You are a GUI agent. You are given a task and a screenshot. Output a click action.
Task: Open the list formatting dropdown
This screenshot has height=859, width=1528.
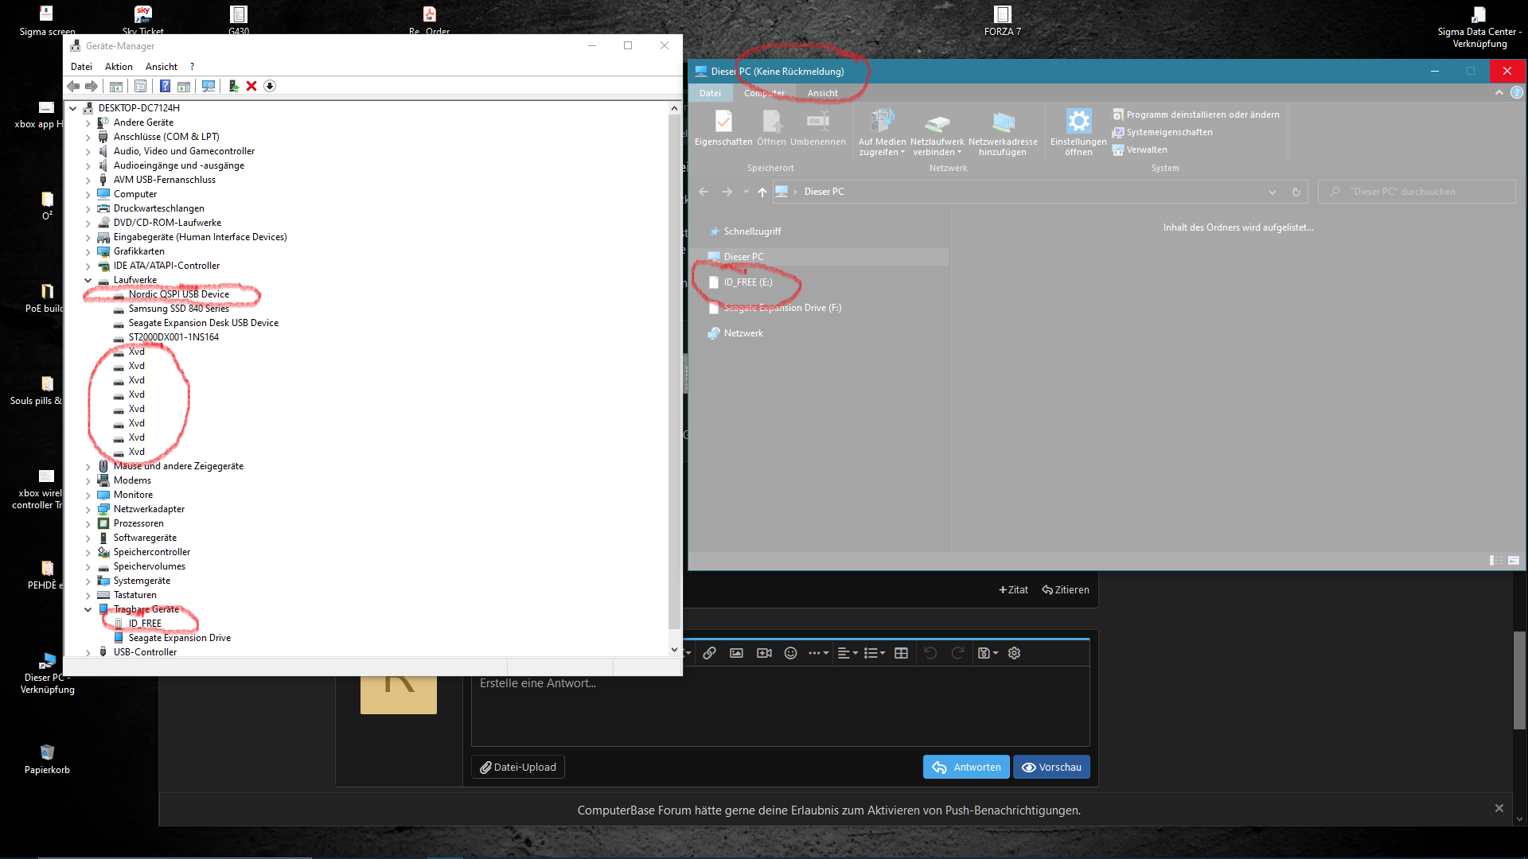click(x=875, y=653)
